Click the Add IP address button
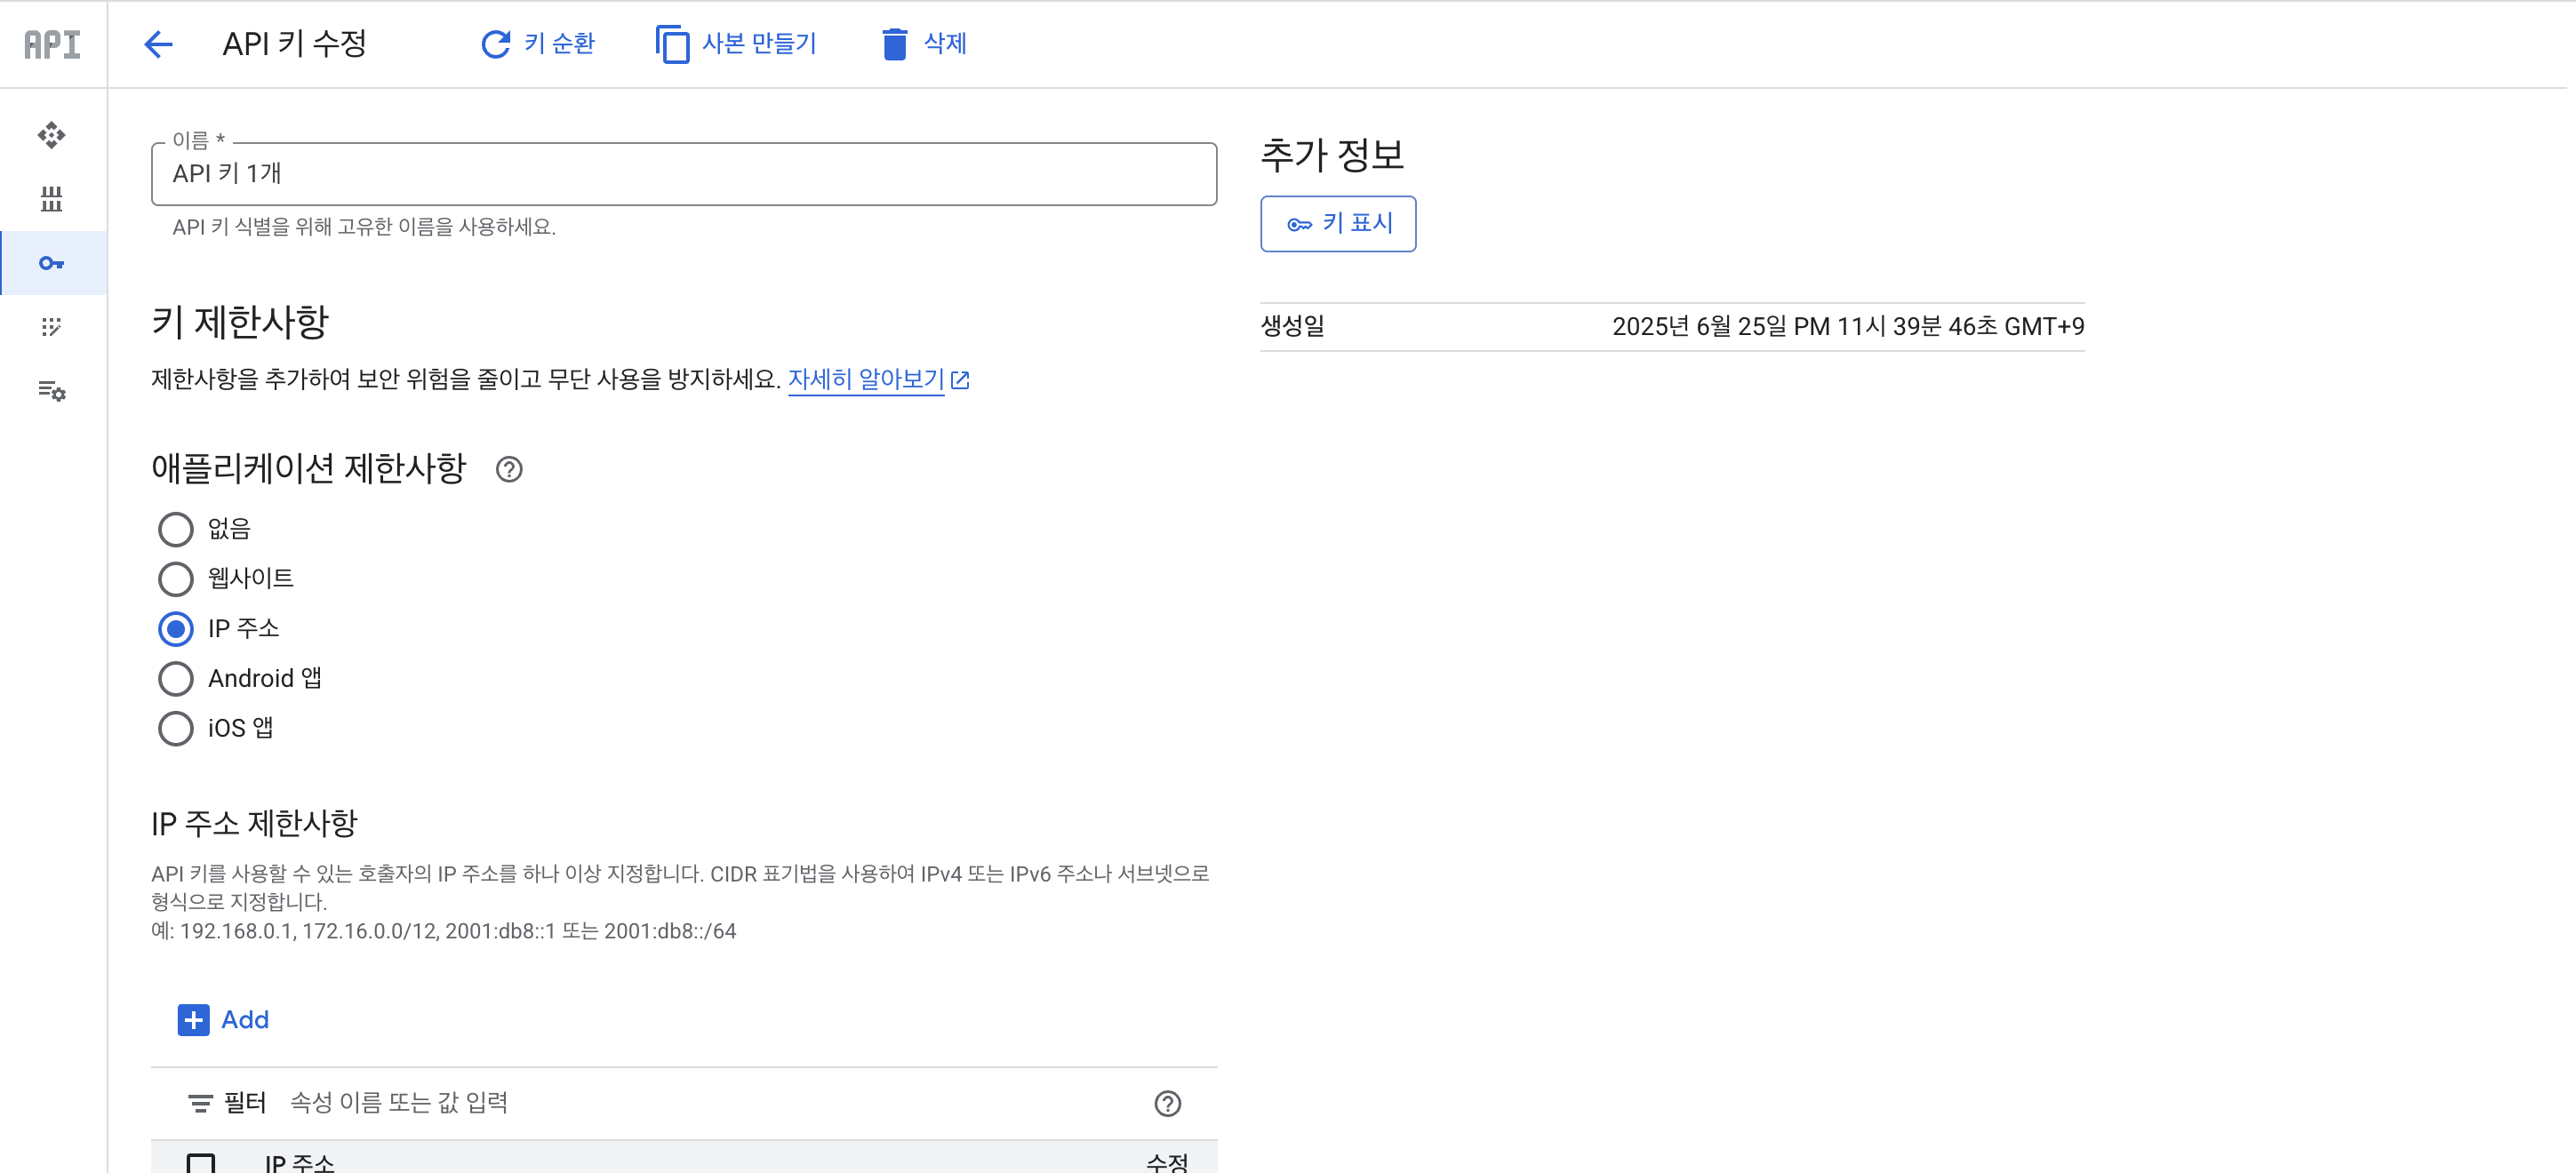Image resolution: width=2576 pixels, height=1173 pixels. (x=224, y=1020)
